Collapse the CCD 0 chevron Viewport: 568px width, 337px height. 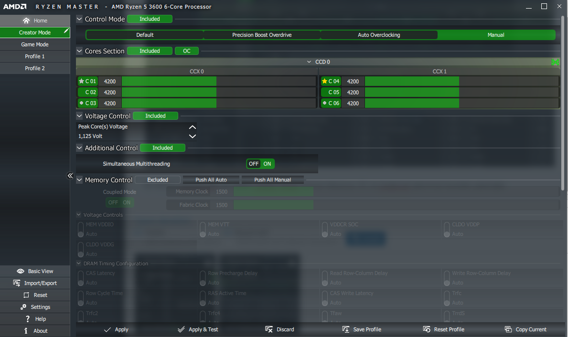click(x=309, y=62)
